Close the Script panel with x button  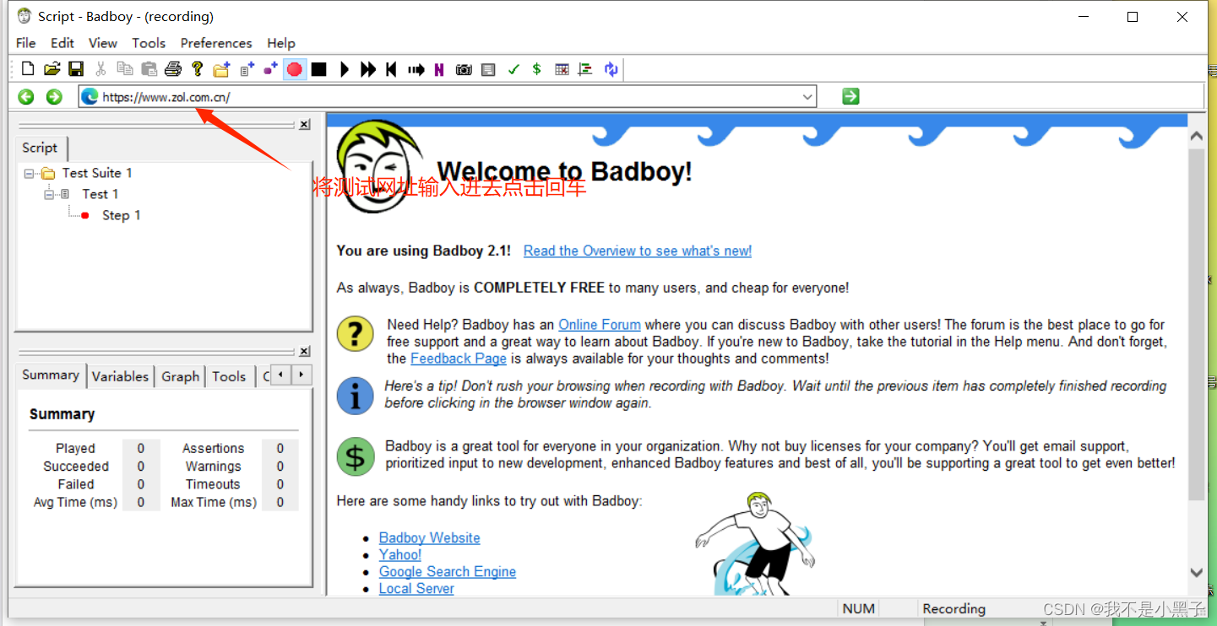(304, 124)
